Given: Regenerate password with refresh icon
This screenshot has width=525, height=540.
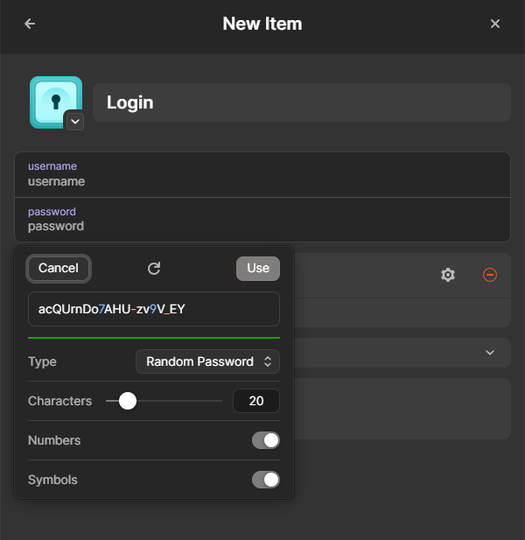Looking at the screenshot, I should point(154,269).
